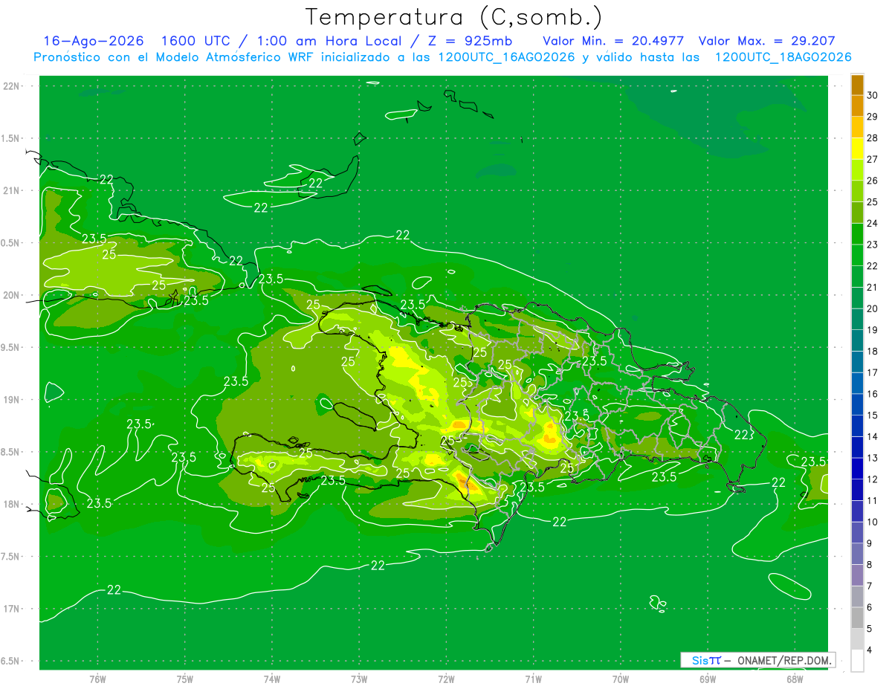Click the legend value "18"
This screenshot has height=689, width=892.
872,352
